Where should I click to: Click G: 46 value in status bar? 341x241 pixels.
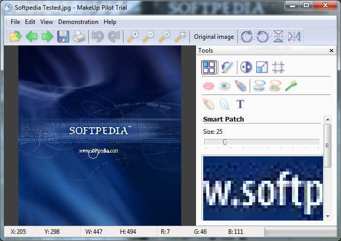point(200,232)
